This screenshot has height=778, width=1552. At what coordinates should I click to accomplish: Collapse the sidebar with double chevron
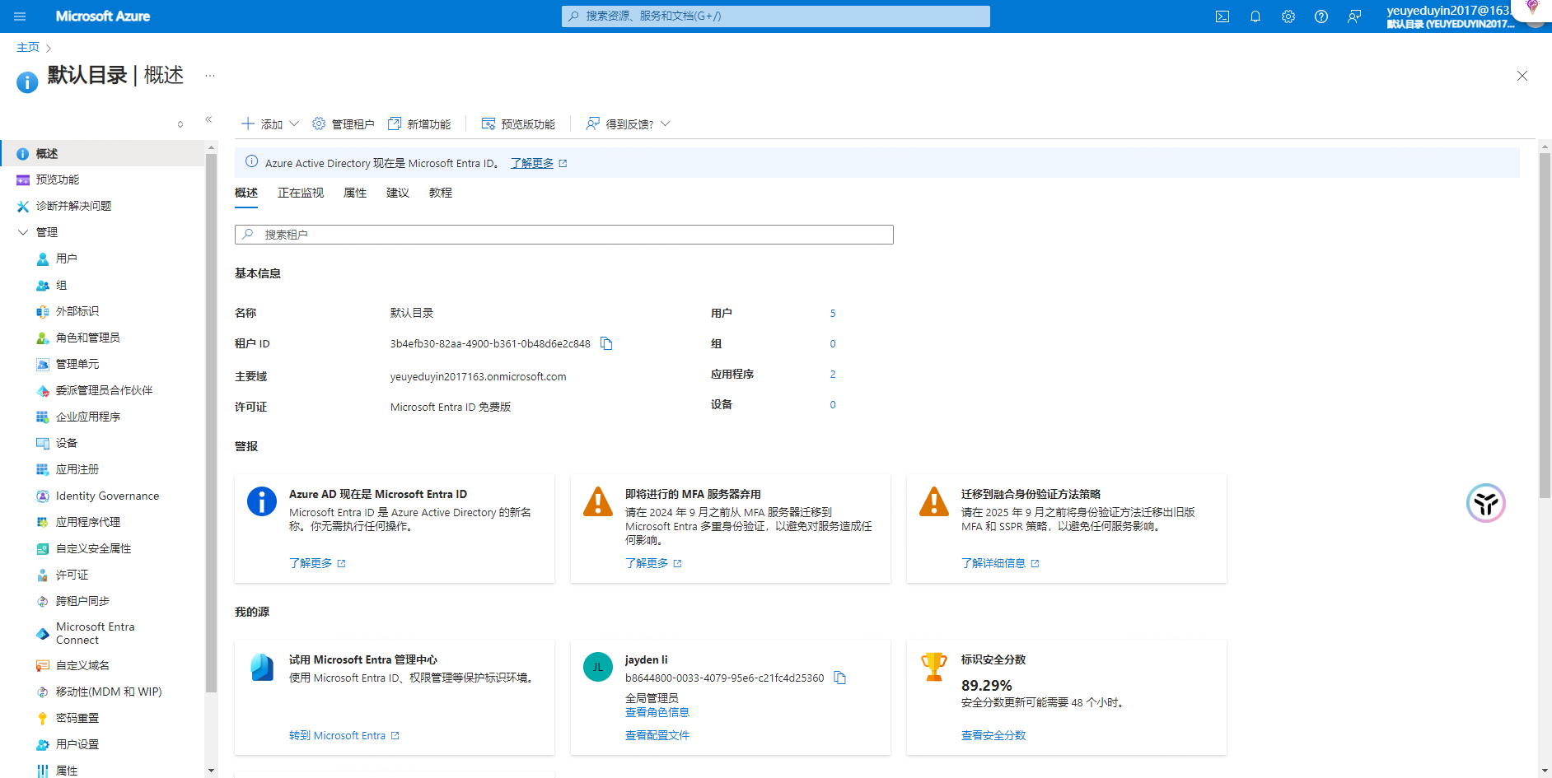pos(208,119)
